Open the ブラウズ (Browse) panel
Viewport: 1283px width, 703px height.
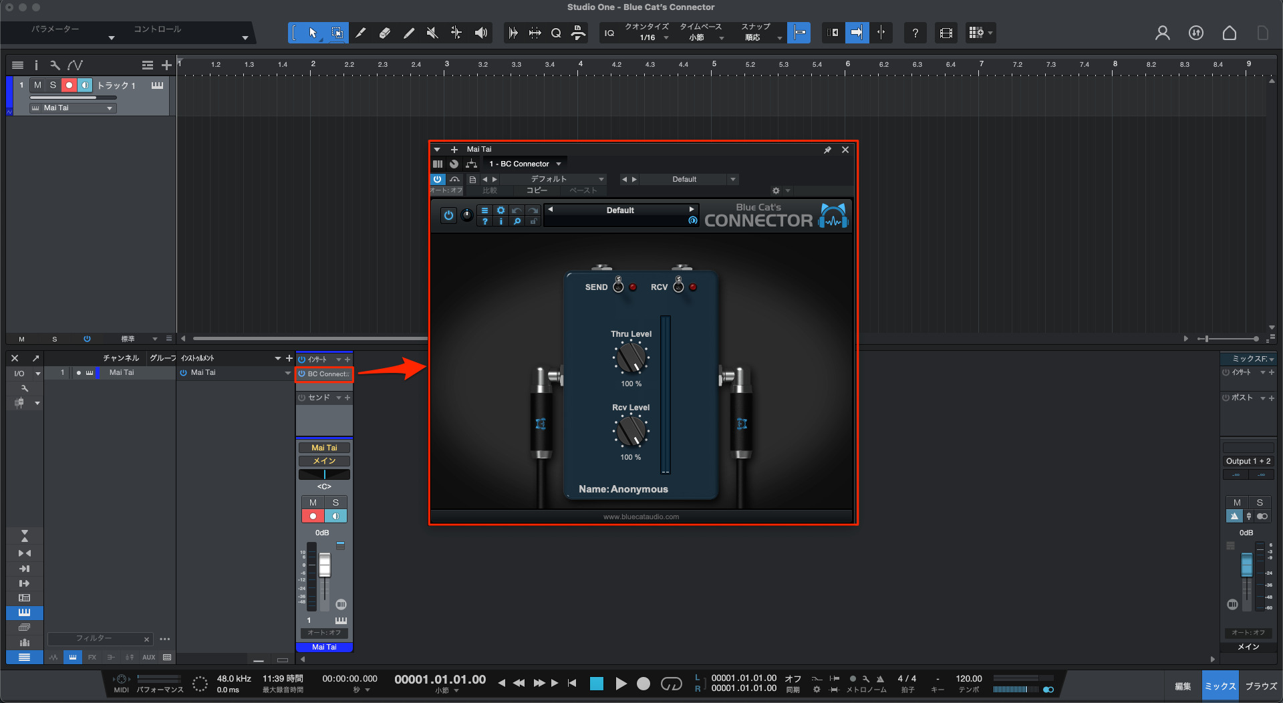(1261, 686)
